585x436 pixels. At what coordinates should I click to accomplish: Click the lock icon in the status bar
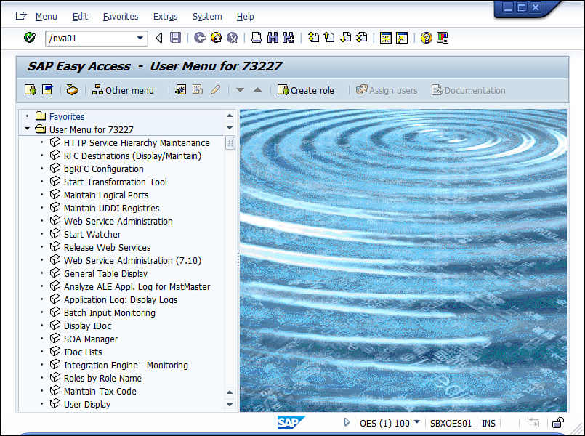558,423
